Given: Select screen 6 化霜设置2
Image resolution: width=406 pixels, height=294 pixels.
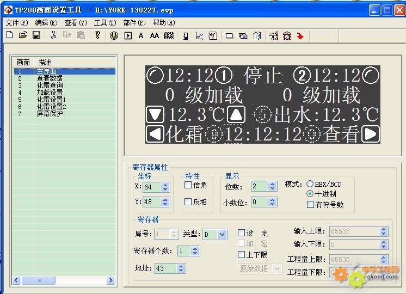Looking at the screenshot, I should click(64, 107).
